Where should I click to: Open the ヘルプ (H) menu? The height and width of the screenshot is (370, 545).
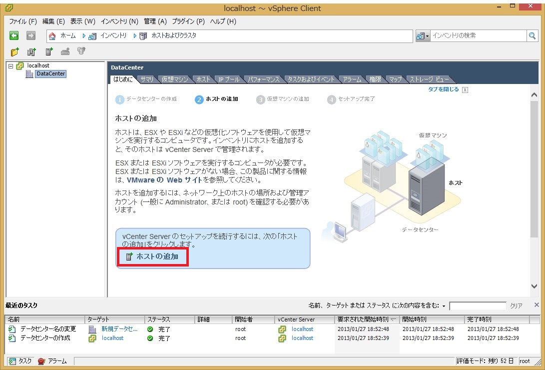click(x=223, y=21)
